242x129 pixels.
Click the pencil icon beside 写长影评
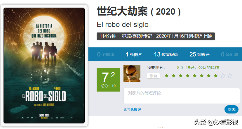[125, 109]
